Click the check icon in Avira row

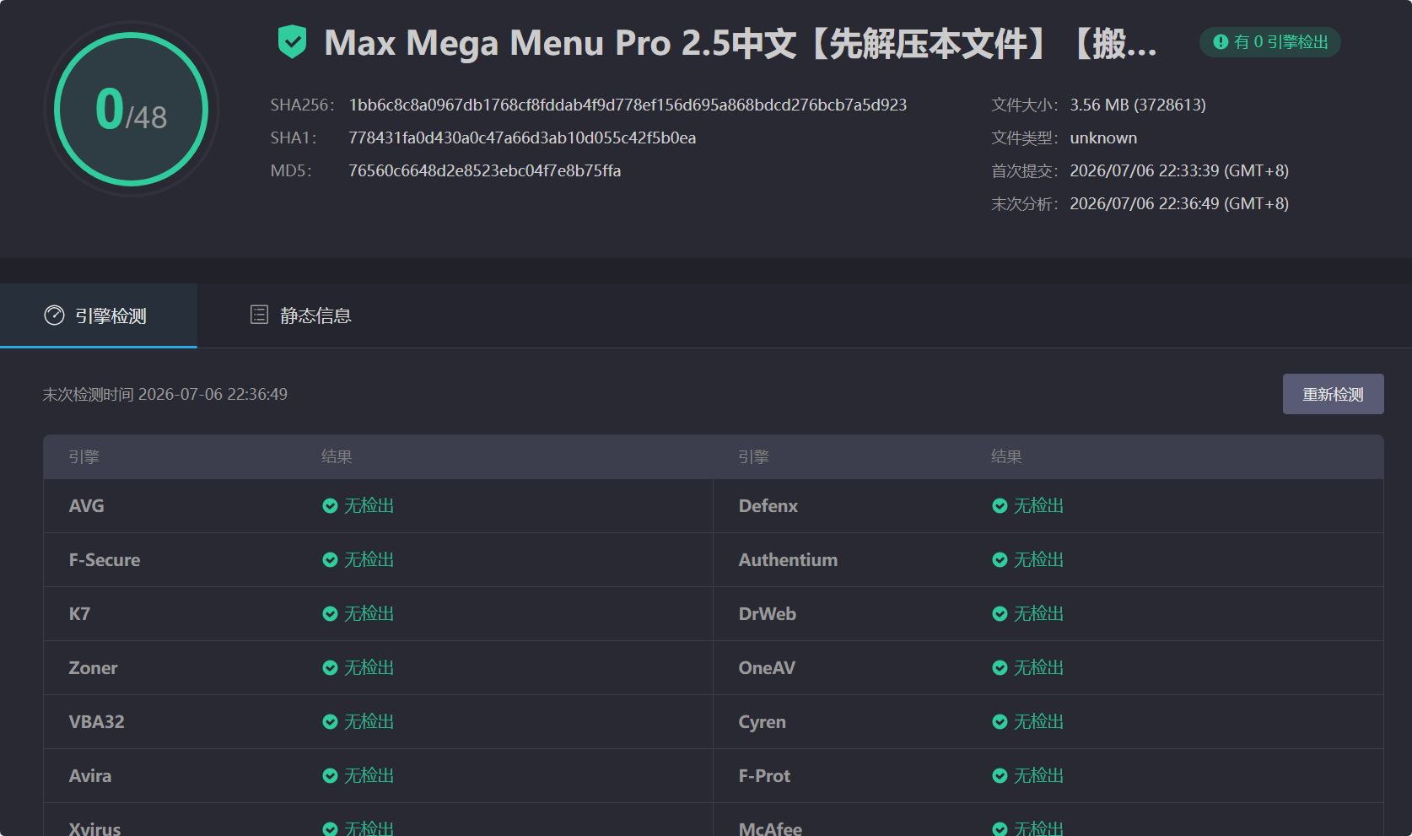[x=330, y=775]
